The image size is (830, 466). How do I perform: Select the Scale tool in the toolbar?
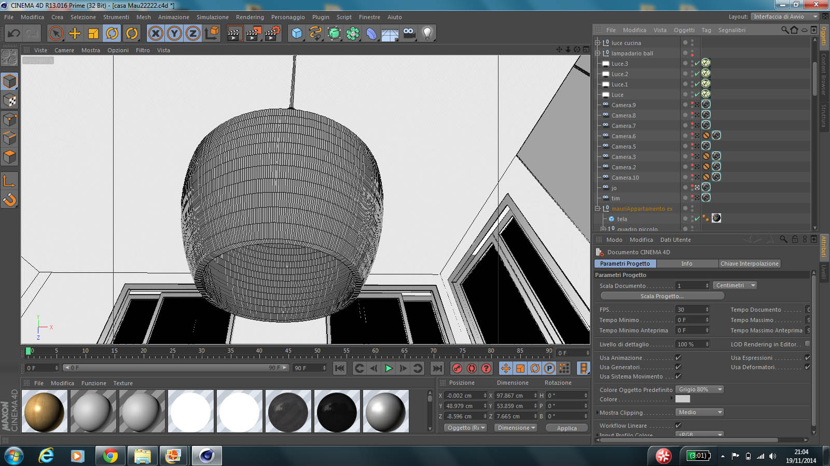[93, 34]
